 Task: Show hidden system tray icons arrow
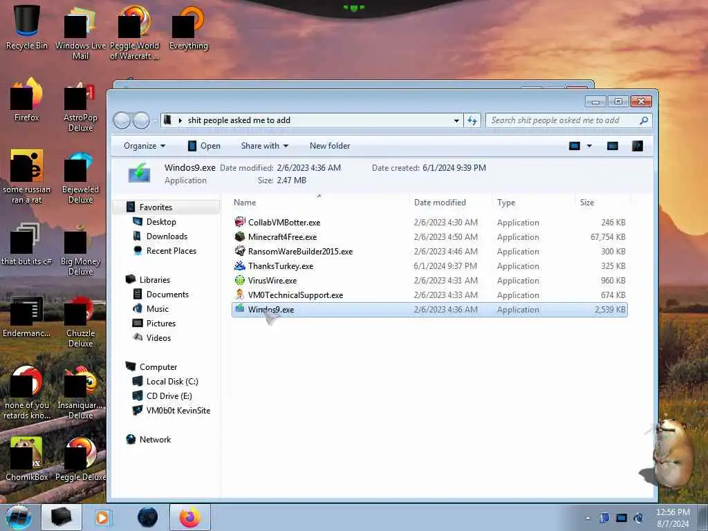pos(588,518)
